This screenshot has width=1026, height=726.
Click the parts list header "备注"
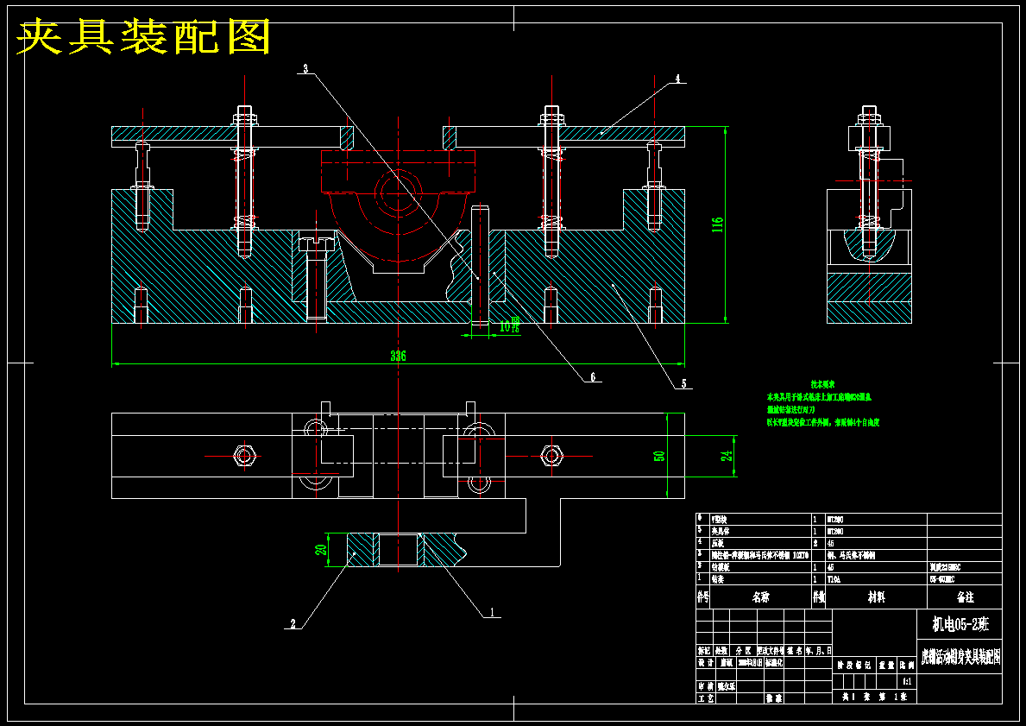coord(965,597)
